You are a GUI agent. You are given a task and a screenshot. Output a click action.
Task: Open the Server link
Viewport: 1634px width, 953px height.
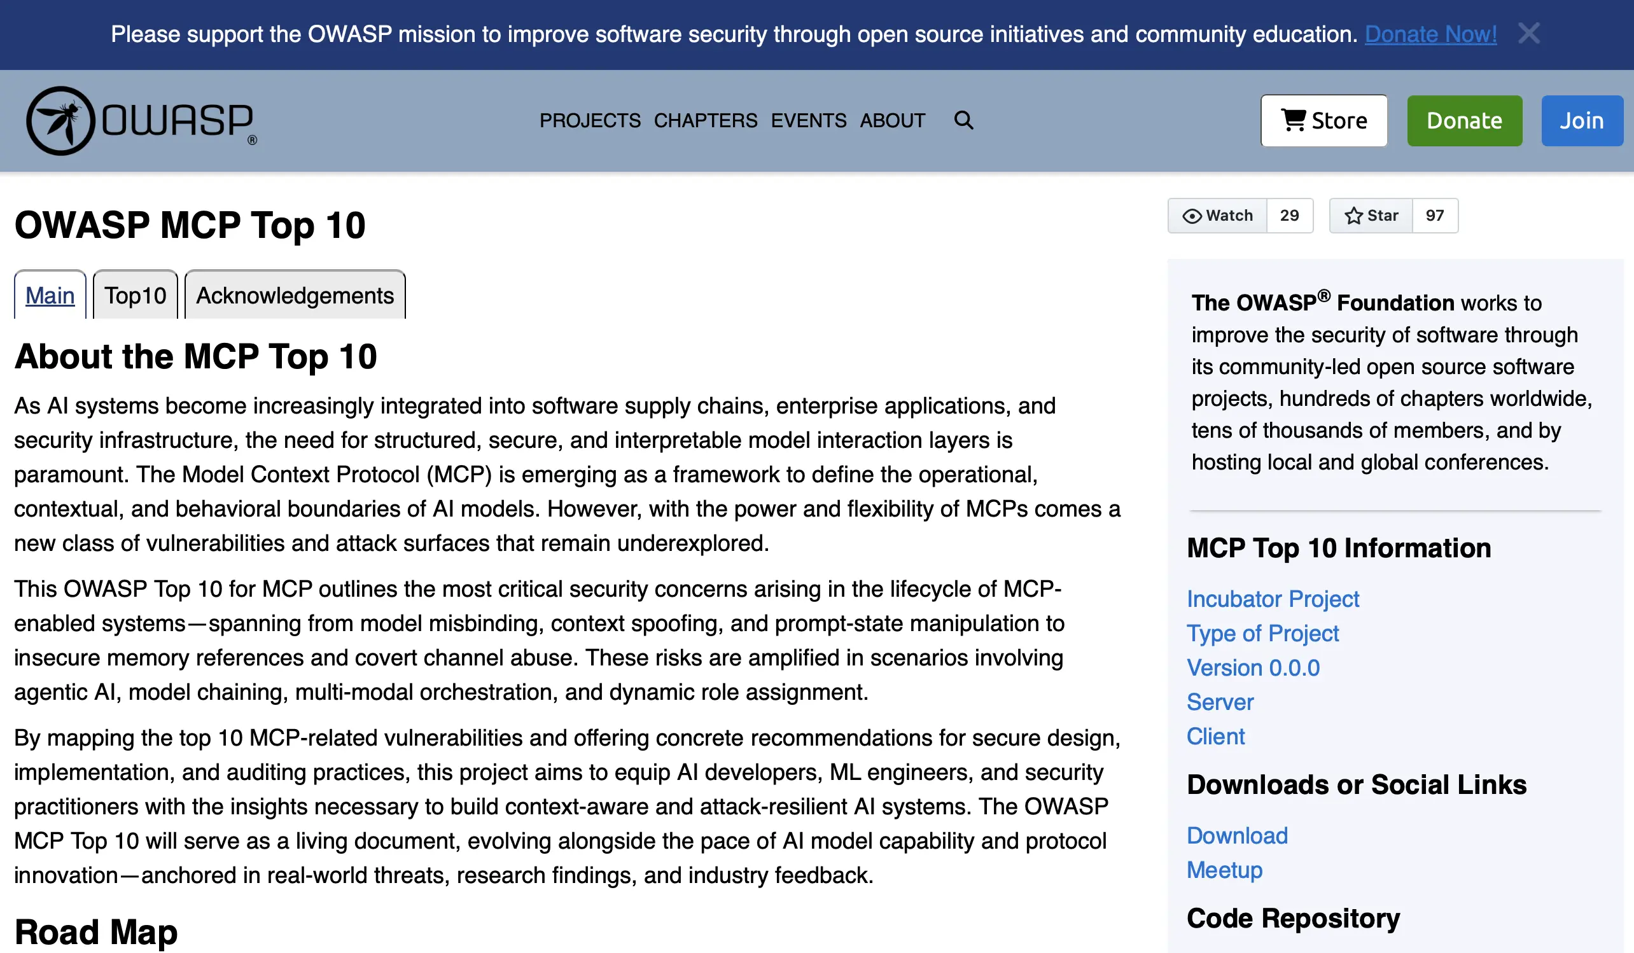tap(1220, 702)
